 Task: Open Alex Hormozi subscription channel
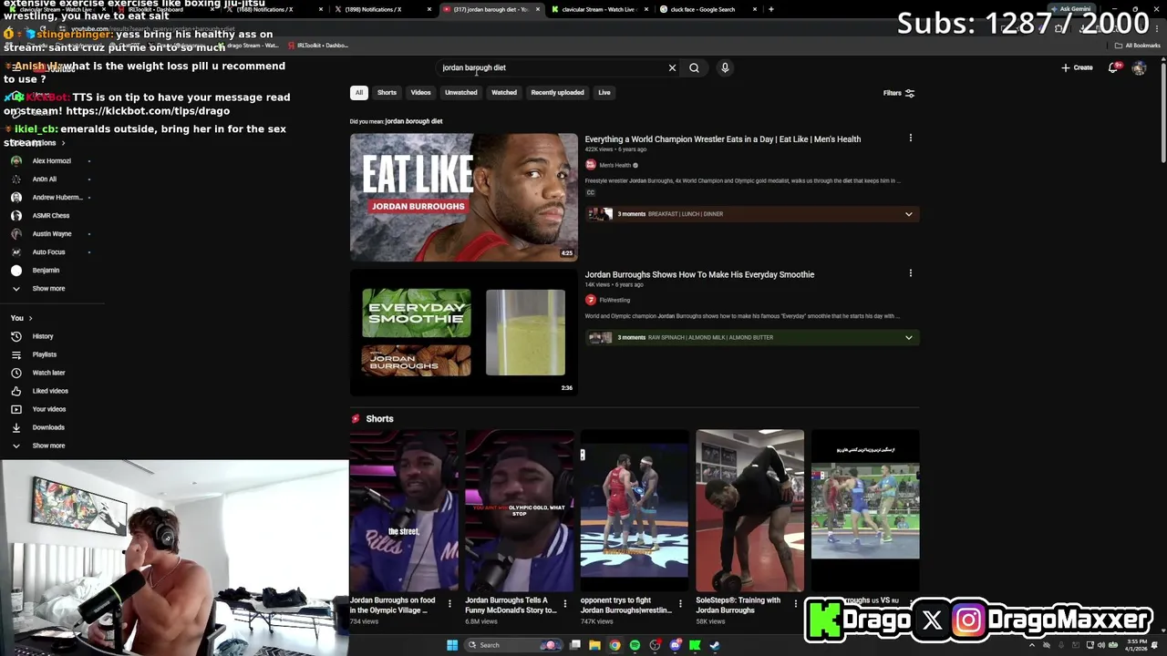(x=51, y=161)
